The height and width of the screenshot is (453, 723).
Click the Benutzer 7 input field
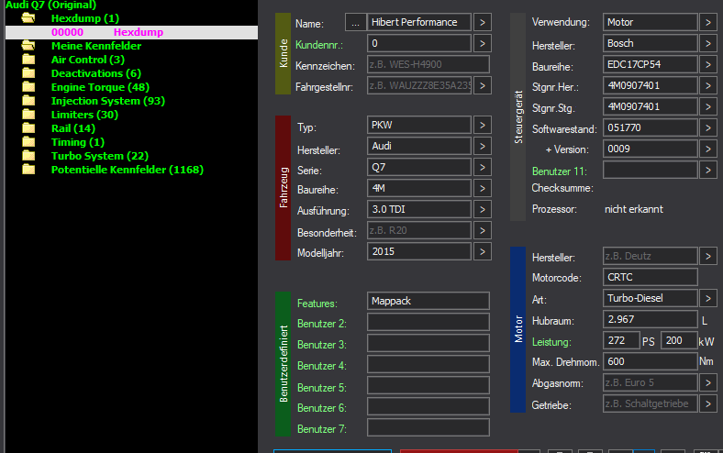pyautogui.click(x=428, y=427)
